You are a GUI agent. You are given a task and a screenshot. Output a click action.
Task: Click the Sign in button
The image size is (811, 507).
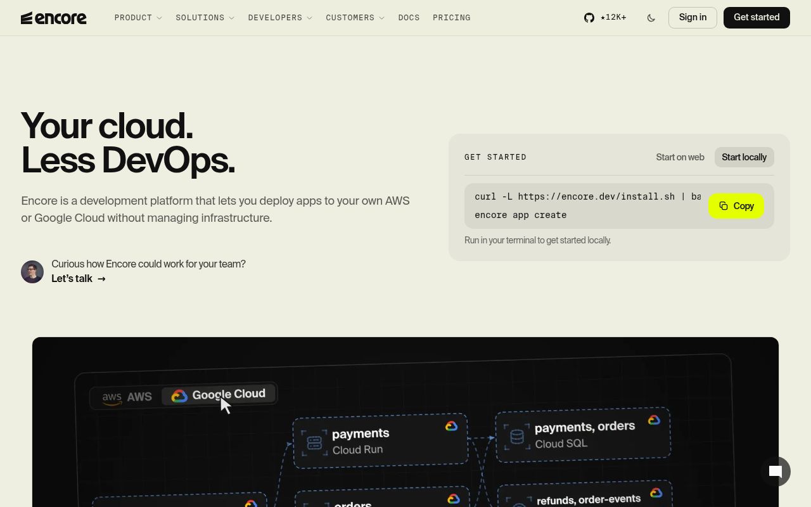[x=693, y=18]
